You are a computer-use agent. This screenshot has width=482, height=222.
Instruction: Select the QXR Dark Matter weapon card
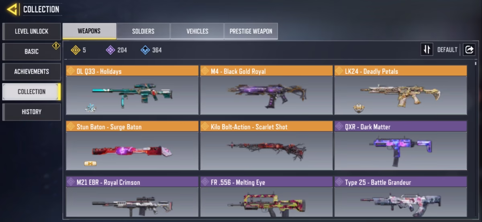(x=400, y=145)
